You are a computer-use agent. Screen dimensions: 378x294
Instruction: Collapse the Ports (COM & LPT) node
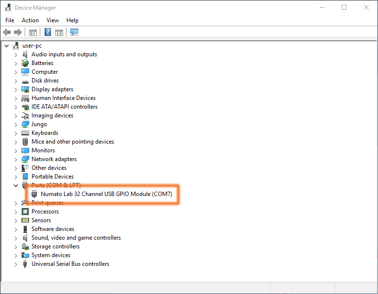16,185
